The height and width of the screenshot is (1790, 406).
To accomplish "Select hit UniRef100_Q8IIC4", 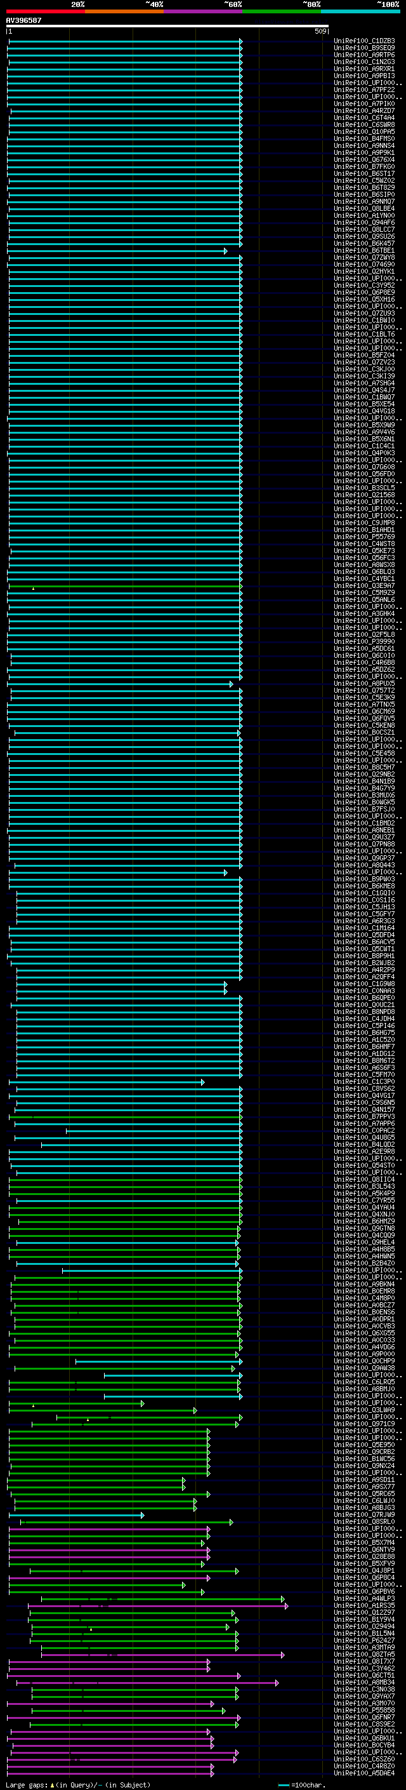I will (x=363, y=1180).
